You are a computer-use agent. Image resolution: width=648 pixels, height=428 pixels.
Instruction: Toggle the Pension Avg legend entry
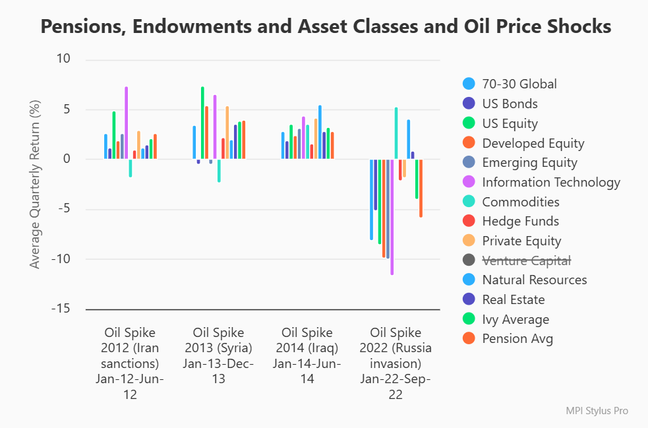(x=517, y=339)
